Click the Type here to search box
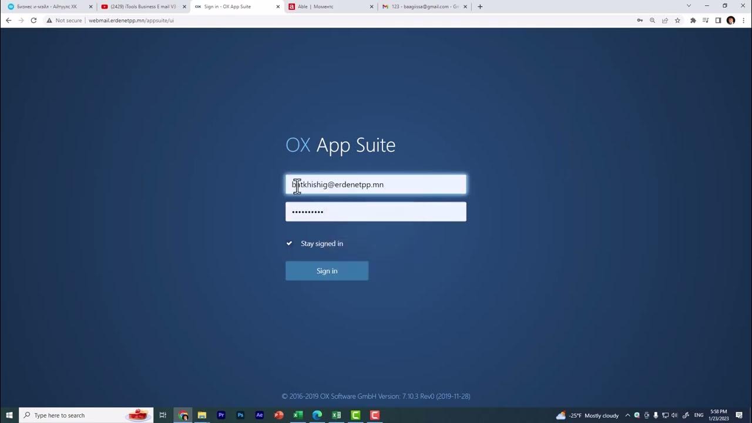The height and width of the screenshot is (423, 752). click(86, 415)
